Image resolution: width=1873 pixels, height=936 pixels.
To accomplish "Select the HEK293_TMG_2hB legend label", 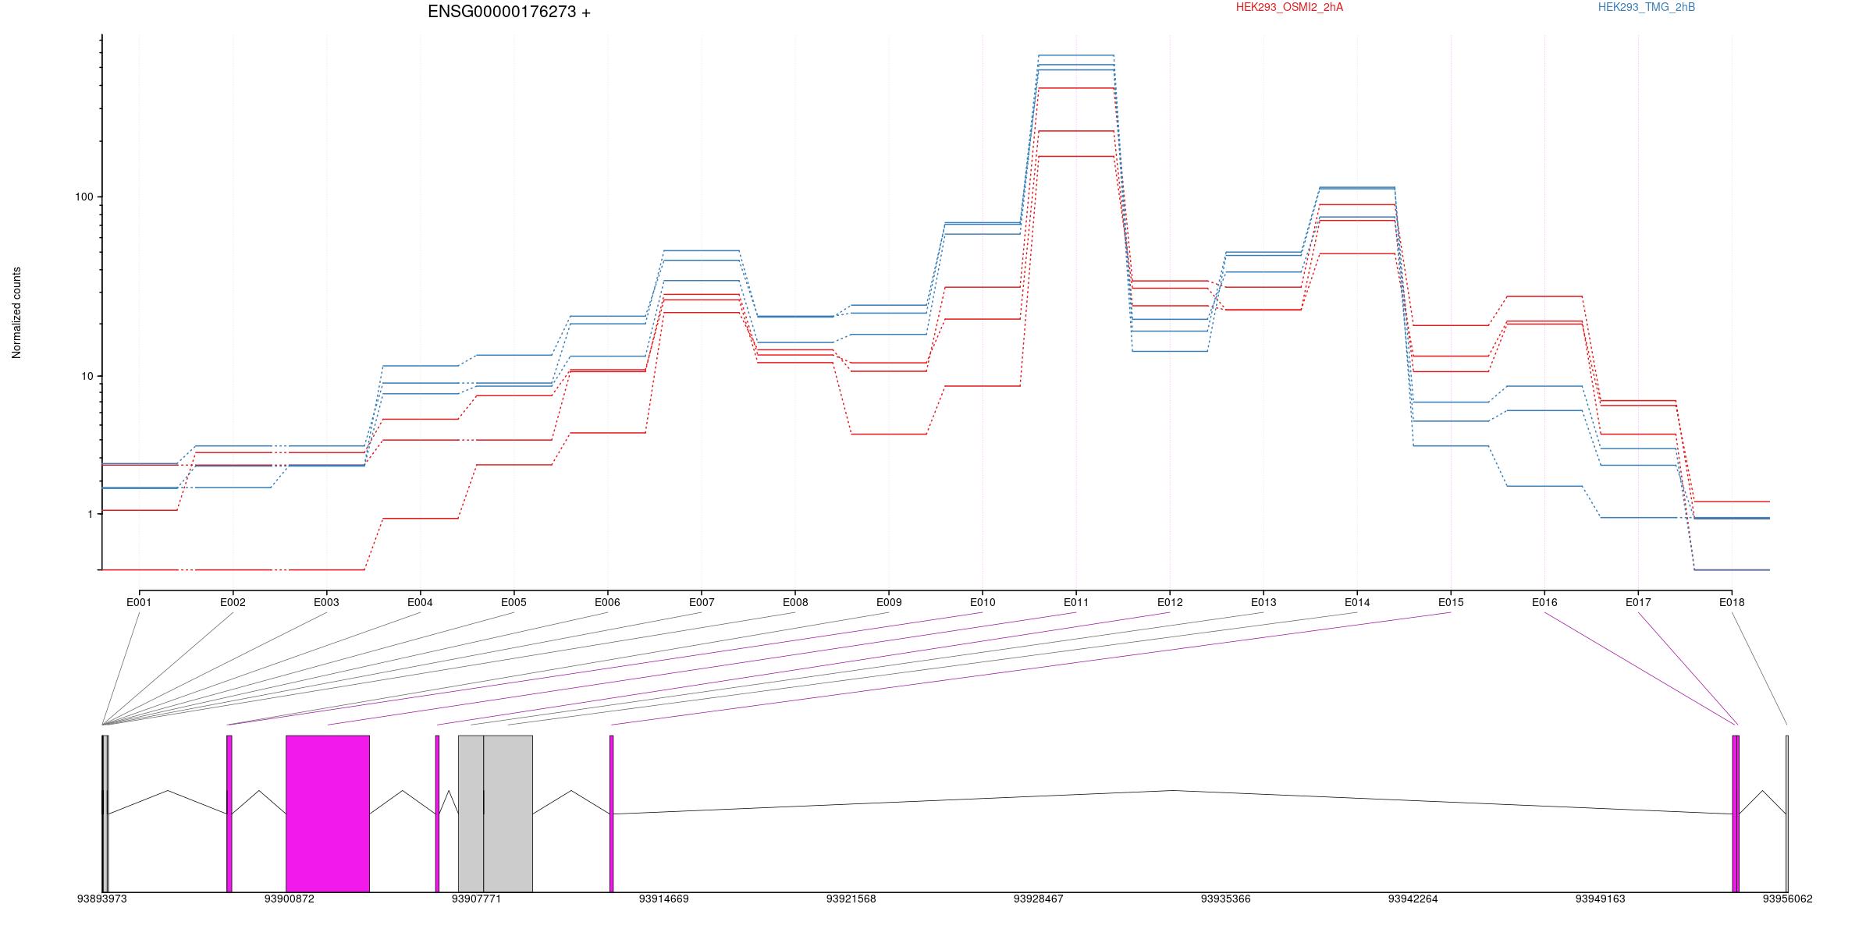I will point(1647,7).
